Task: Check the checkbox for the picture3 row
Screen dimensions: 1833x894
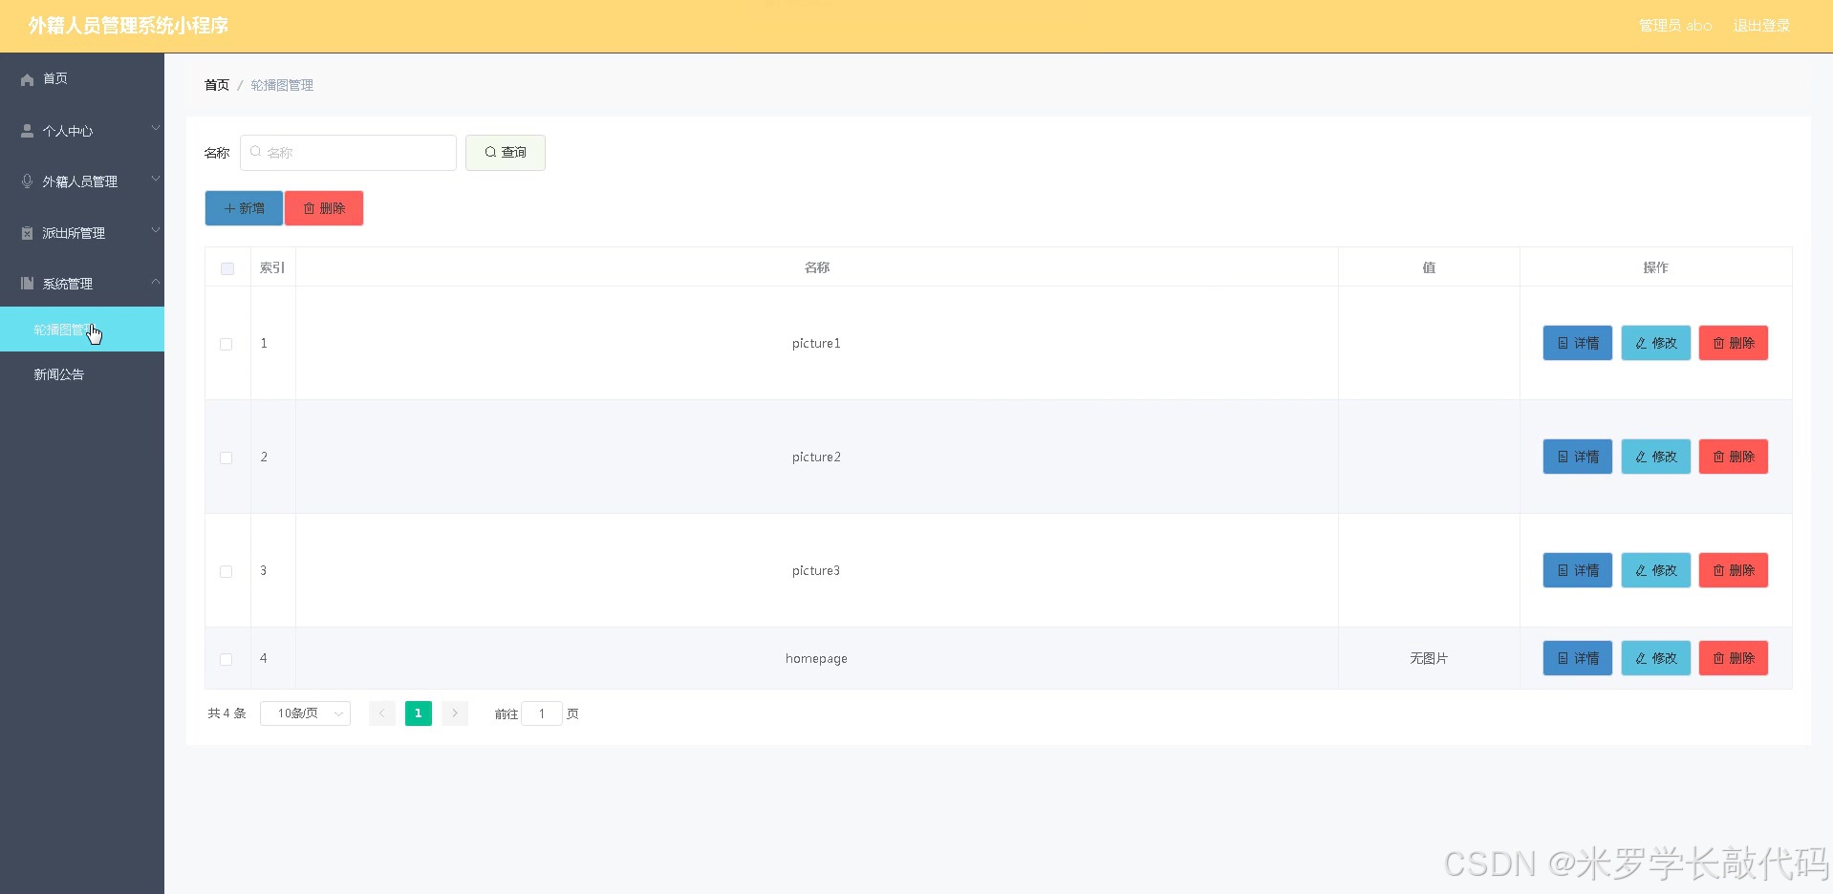Action: click(x=226, y=571)
